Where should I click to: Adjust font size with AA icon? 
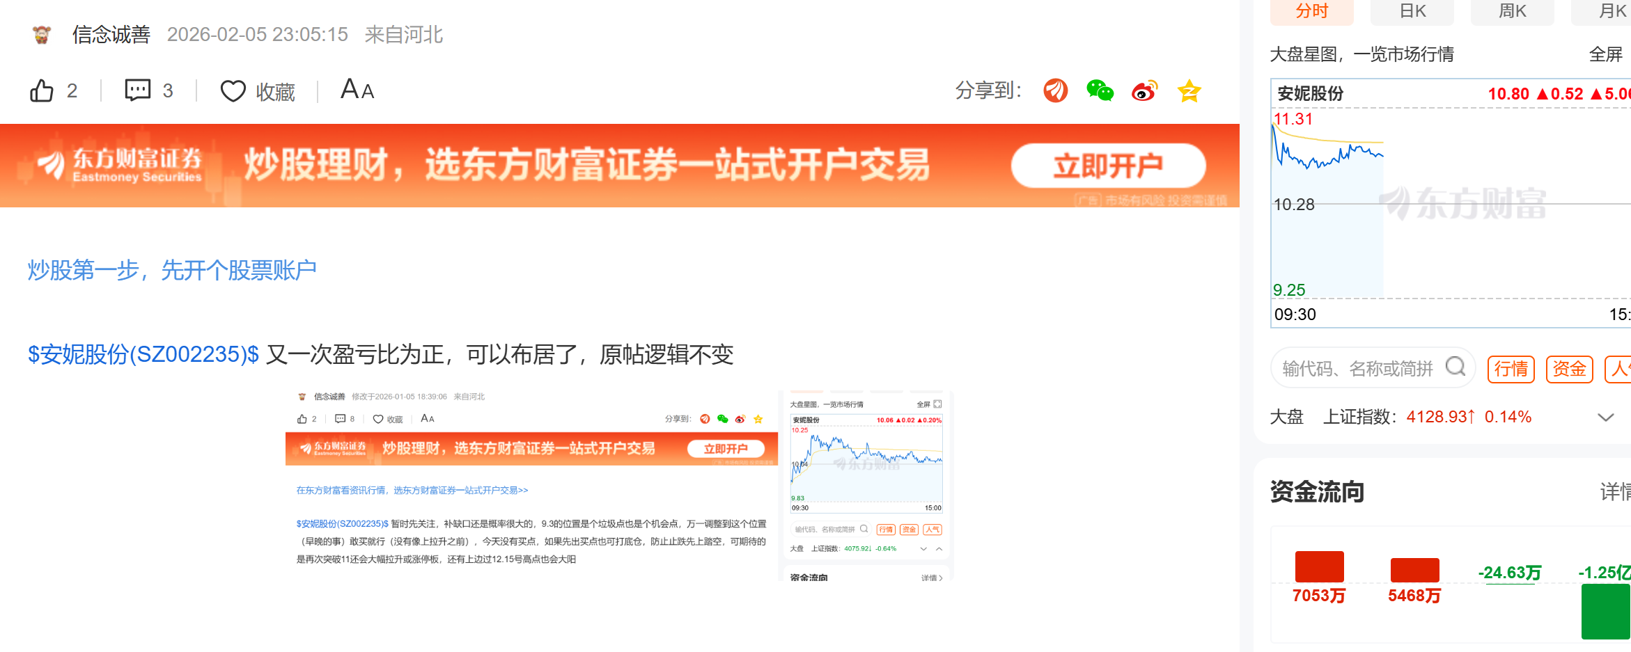pos(357,90)
